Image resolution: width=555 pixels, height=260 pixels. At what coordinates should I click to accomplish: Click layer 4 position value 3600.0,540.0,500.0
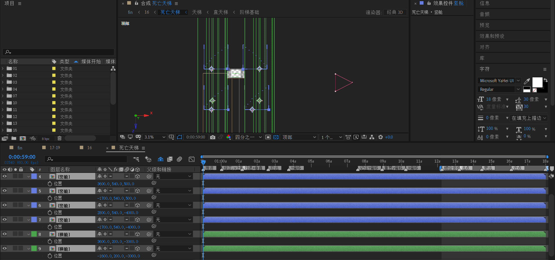116,184
